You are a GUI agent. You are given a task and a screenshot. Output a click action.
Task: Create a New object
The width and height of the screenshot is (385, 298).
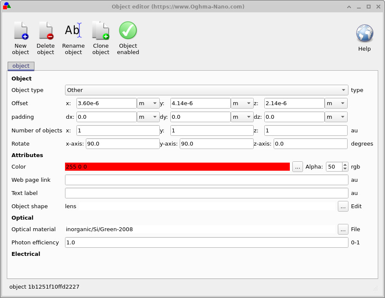[x=20, y=37]
